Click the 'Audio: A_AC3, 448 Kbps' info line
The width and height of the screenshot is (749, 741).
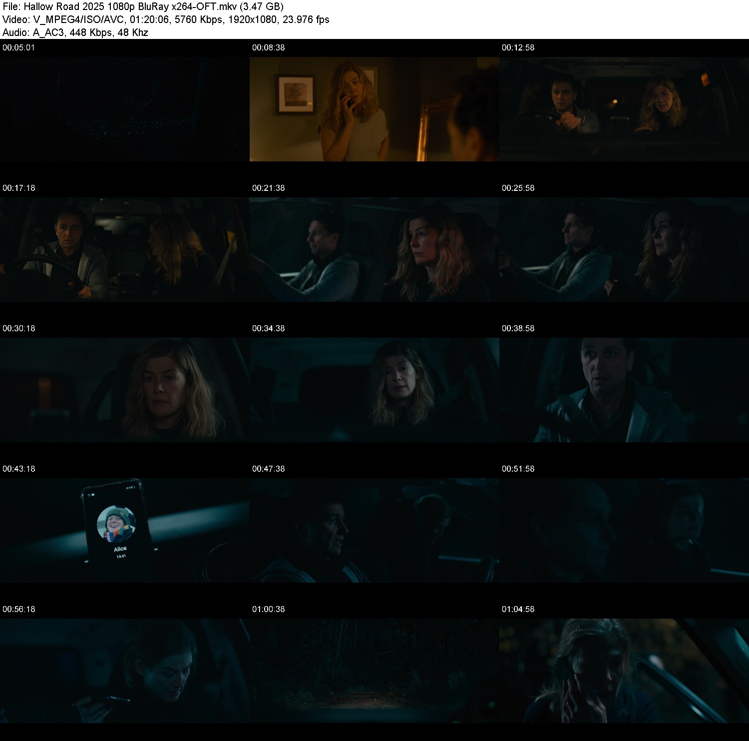75,32
